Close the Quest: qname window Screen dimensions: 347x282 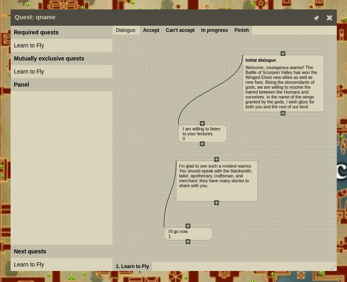[x=329, y=18]
